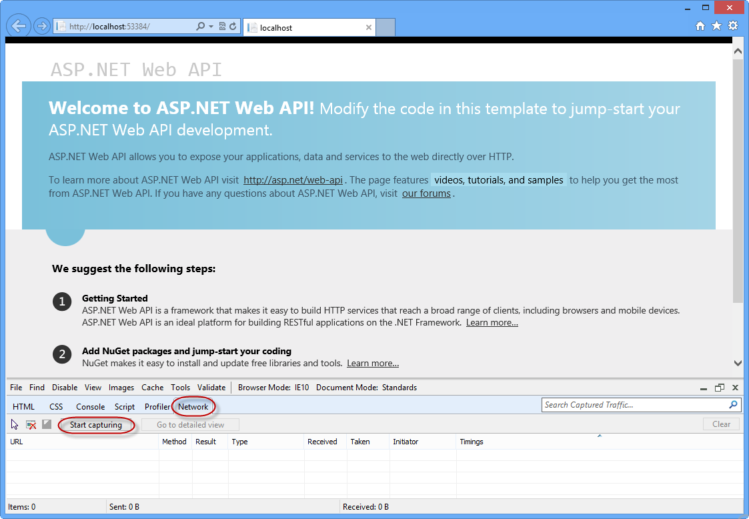Screen dimensions: 749x519
Task: Toggle the Disable menu in developer tools
Action: coord(65,387)
